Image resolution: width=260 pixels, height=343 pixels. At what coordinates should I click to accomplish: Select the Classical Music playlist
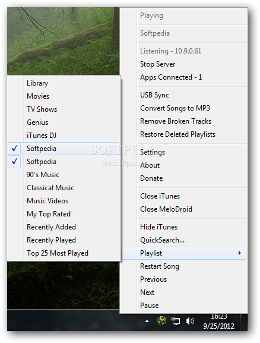click(64, 188)
